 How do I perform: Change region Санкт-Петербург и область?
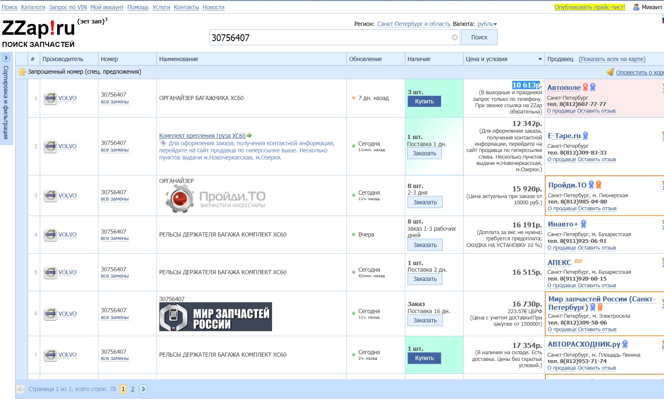(x=414, y=24)
